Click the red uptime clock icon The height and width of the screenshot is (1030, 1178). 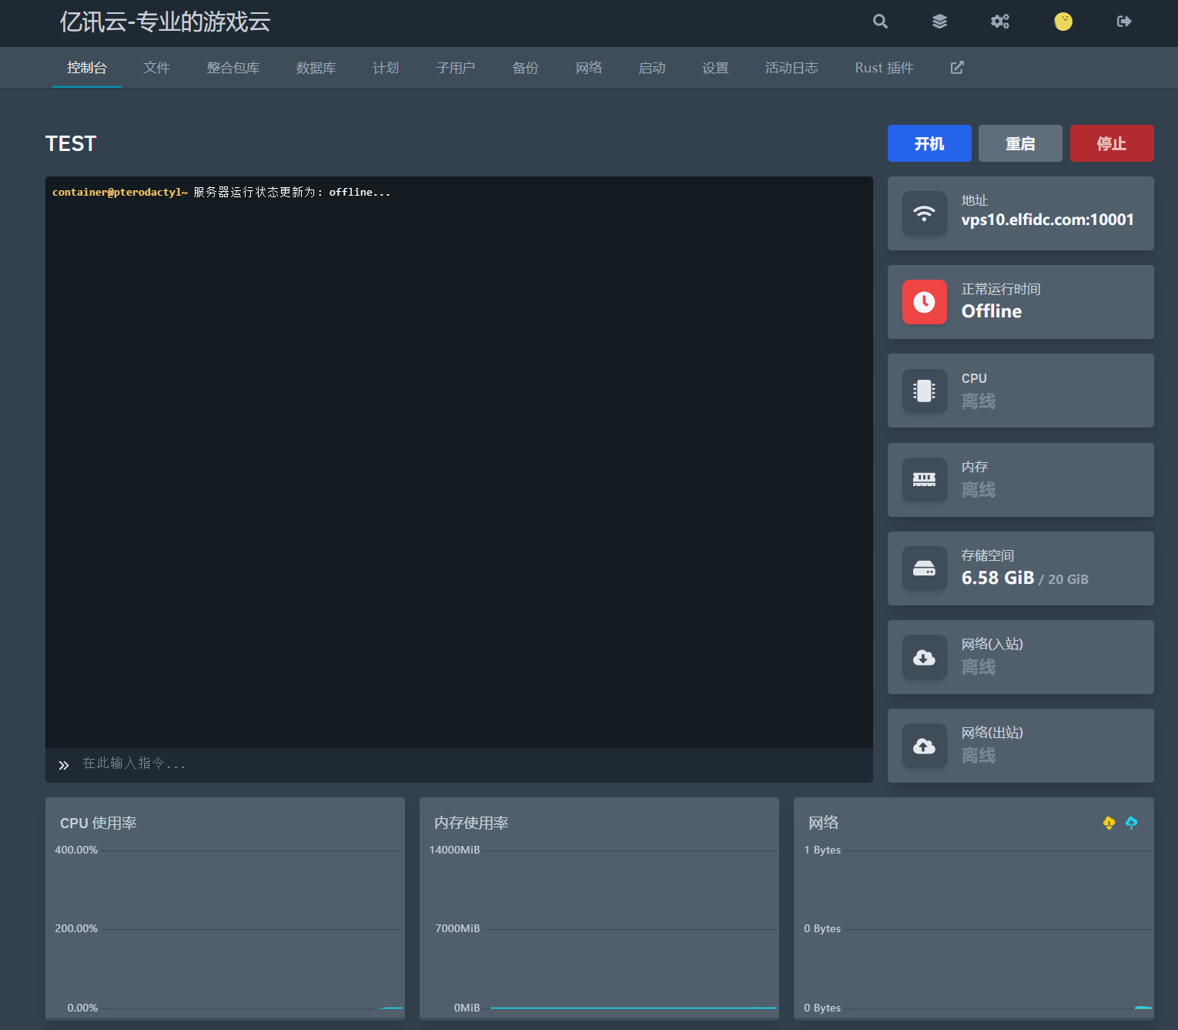pos(924,302)
